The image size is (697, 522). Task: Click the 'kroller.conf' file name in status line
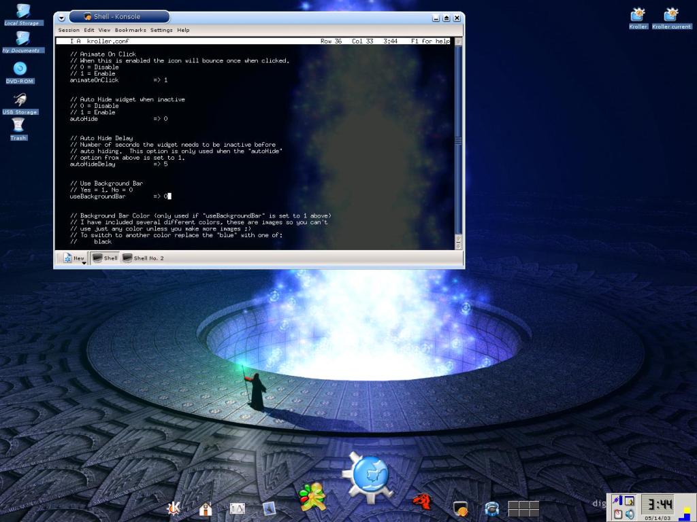pos(108,41)
